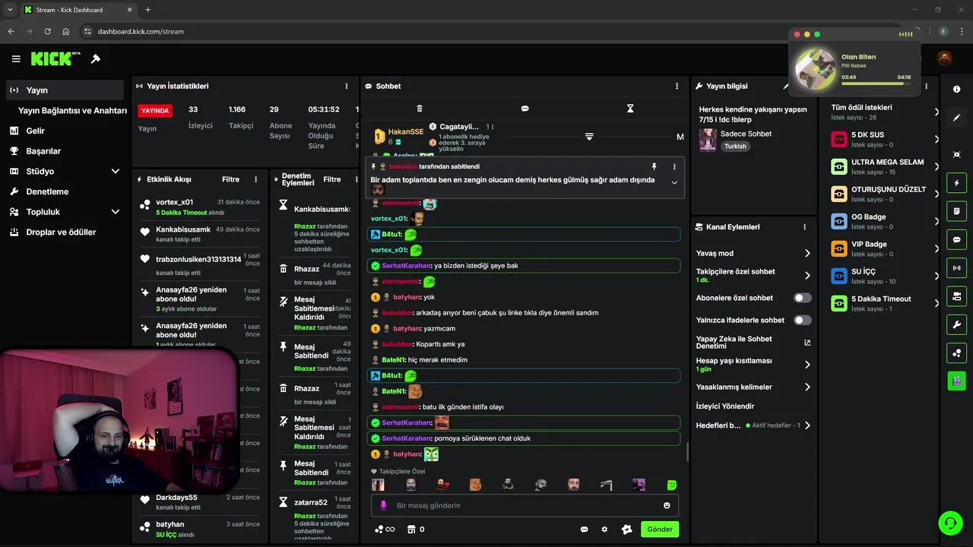Open Hedefleri section arrow
This screenshot has width=973, height=547.
tap(807, 425)
